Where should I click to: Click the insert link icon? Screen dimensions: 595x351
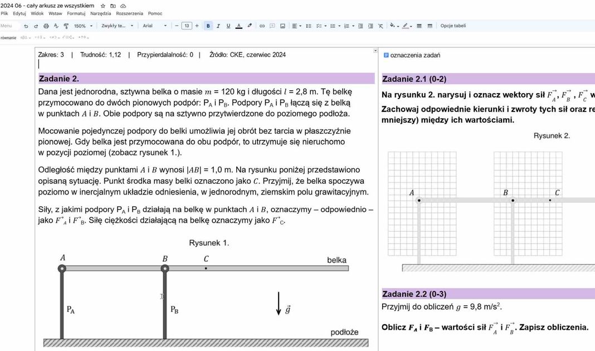click(262, 26)
